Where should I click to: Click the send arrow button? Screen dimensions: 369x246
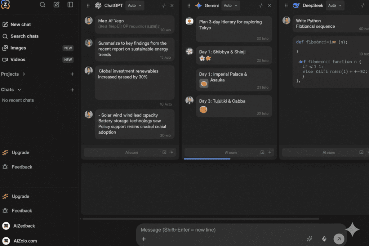pos(338,238)
